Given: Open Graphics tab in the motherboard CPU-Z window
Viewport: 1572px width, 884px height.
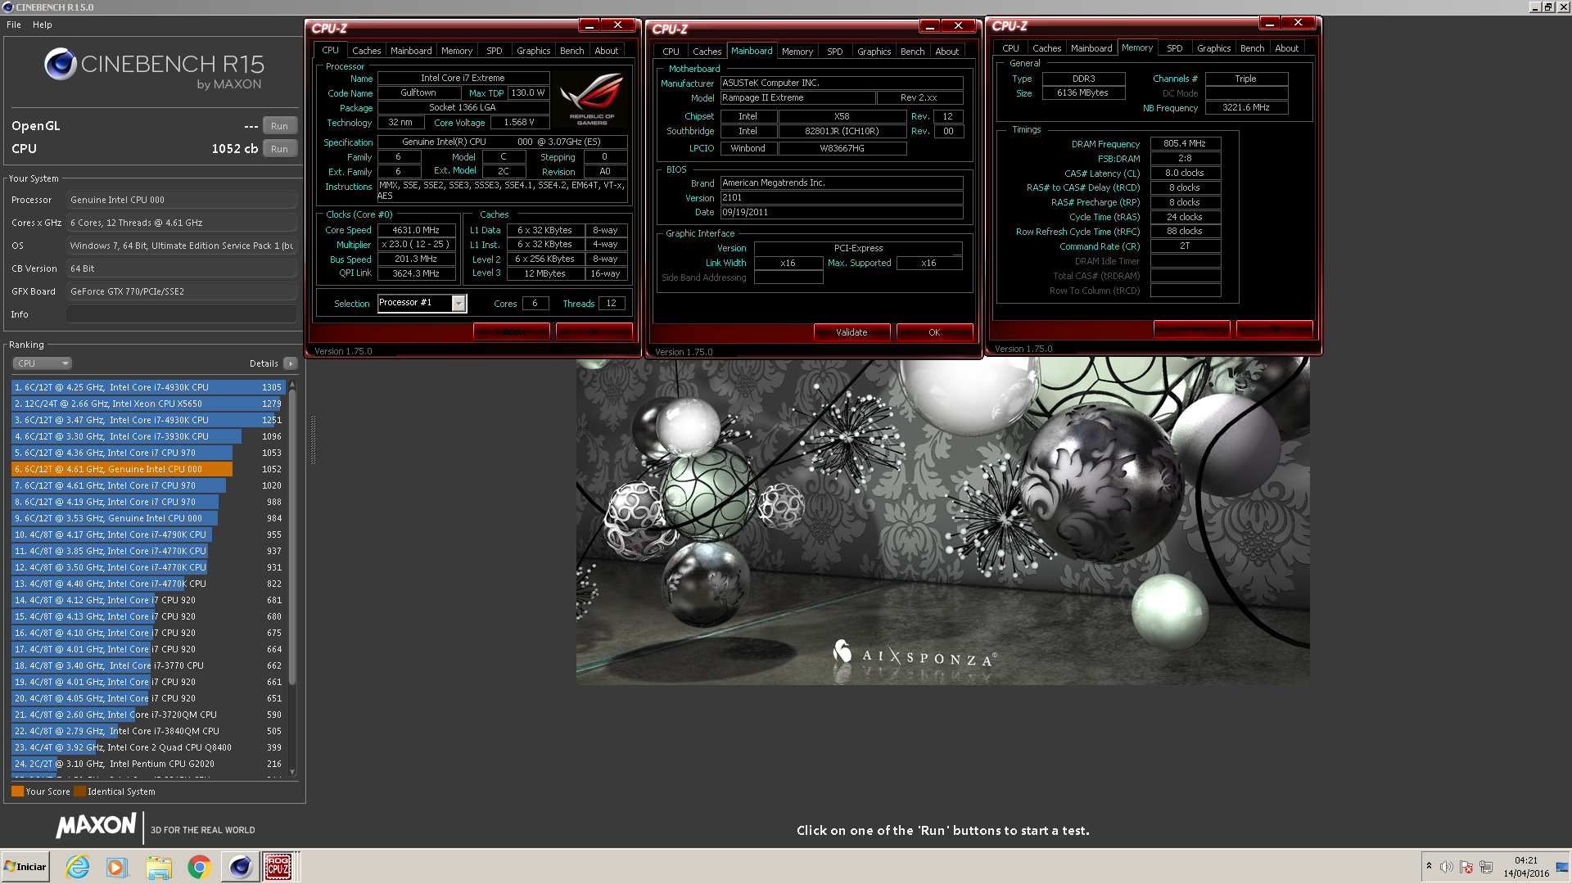Looking at the screenshot, I should pos(874,52).
